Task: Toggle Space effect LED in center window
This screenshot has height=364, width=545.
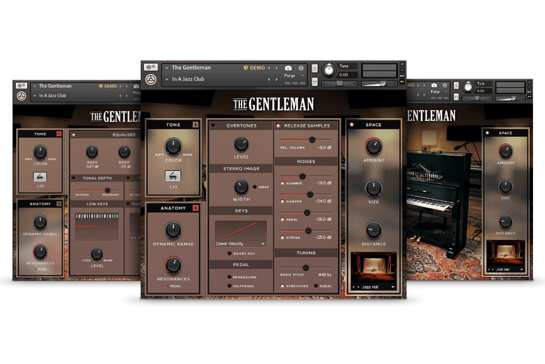Action: [352, 124]
